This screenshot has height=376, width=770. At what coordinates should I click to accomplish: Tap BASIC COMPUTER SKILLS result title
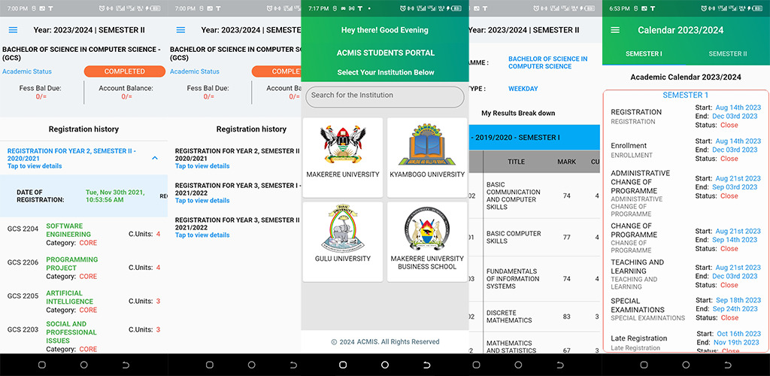(514, 237)
